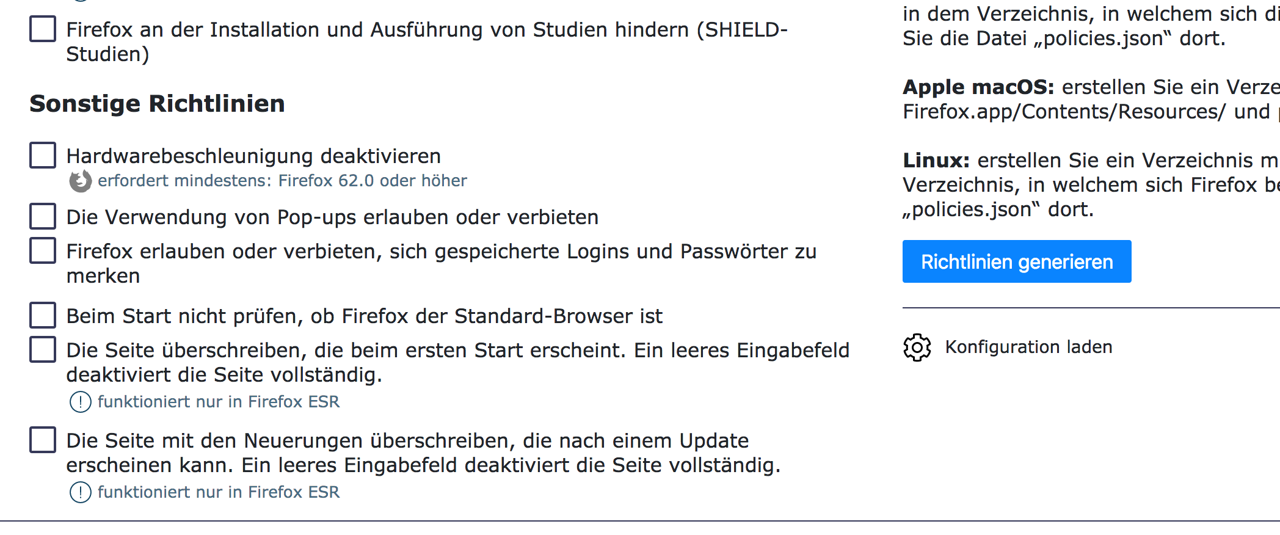Screen dimensions: 1280x535
Task: Click the gear icon for Konfiguration laden
Action: click(x=917, y=348)
